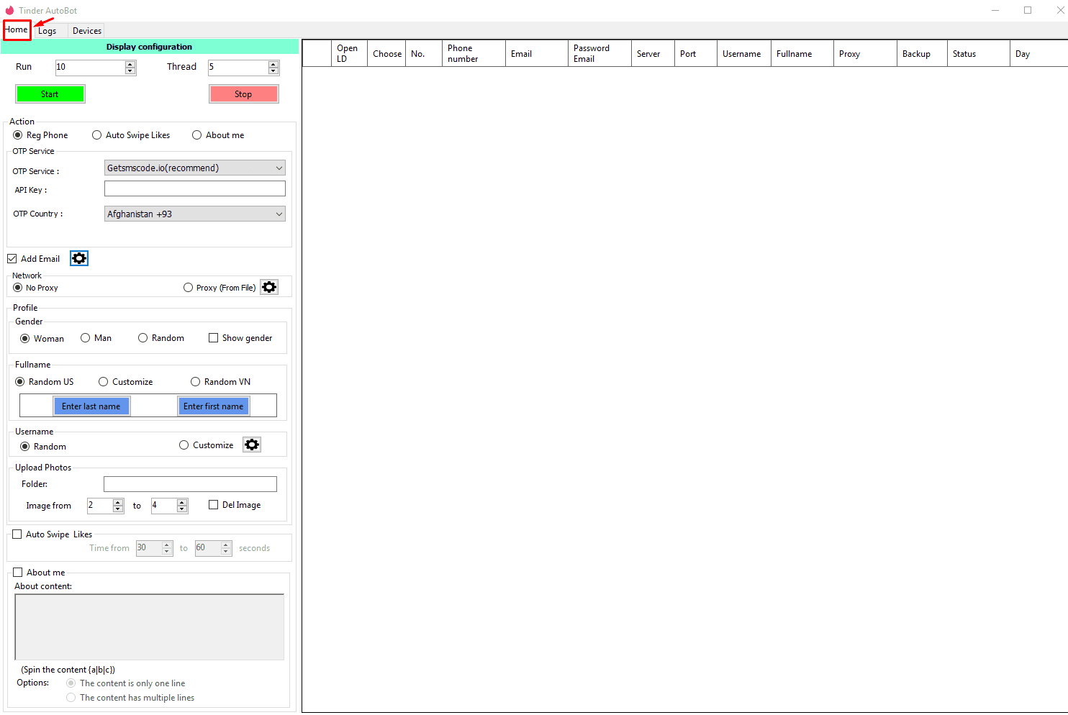Open proxy file settings gear

(269, 287)
